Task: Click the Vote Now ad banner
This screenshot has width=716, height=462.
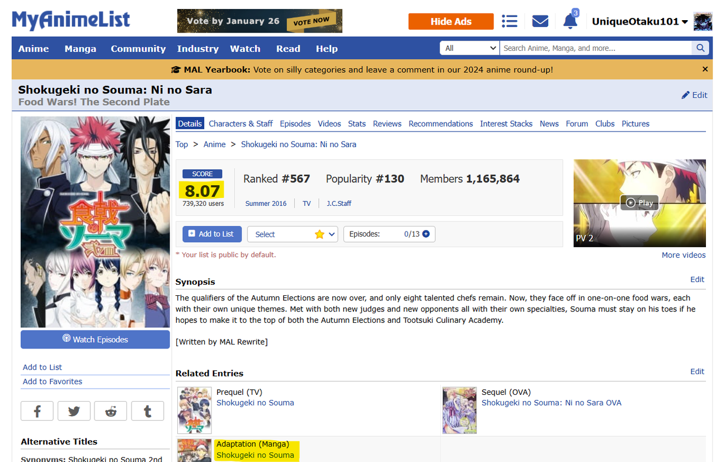Action: 260,21
